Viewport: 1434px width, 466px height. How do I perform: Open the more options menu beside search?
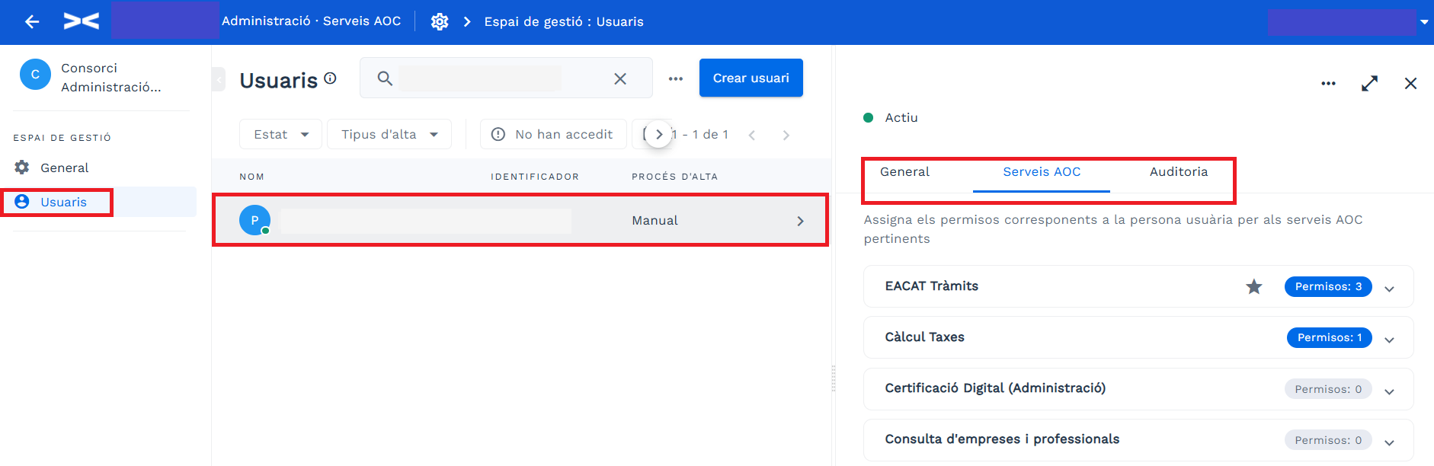click(676, 78)
